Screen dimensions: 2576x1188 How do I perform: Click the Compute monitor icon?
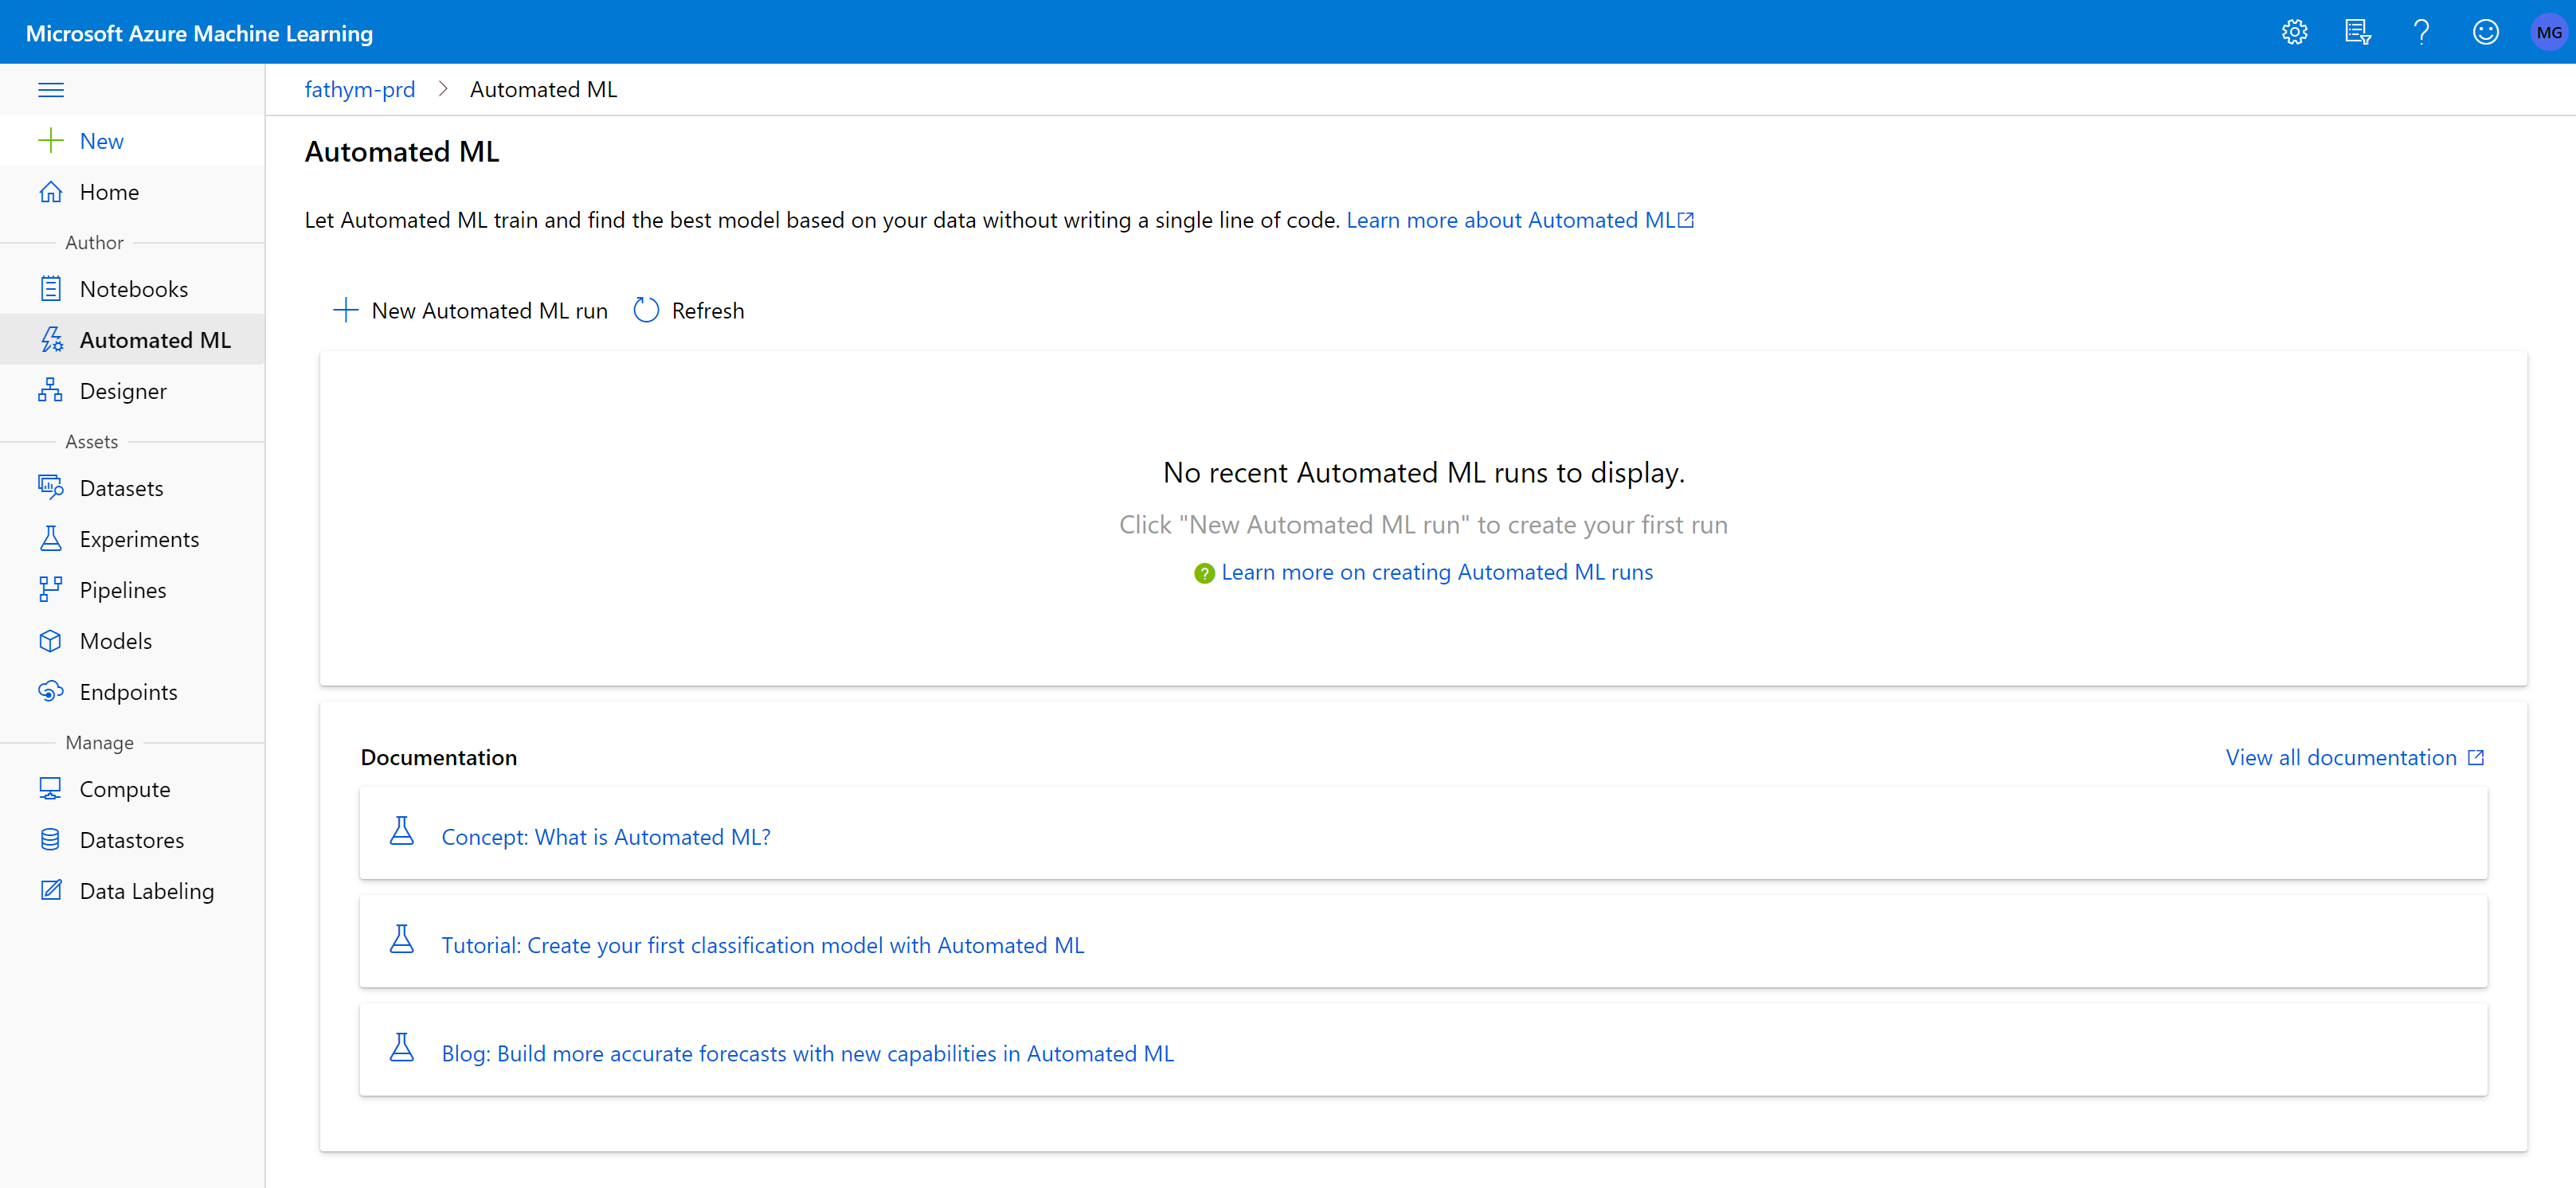point(50,789)
